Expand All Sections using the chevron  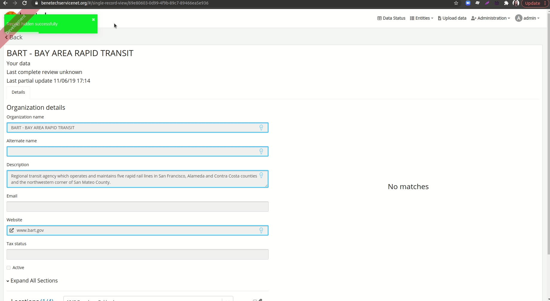point(8,281)
